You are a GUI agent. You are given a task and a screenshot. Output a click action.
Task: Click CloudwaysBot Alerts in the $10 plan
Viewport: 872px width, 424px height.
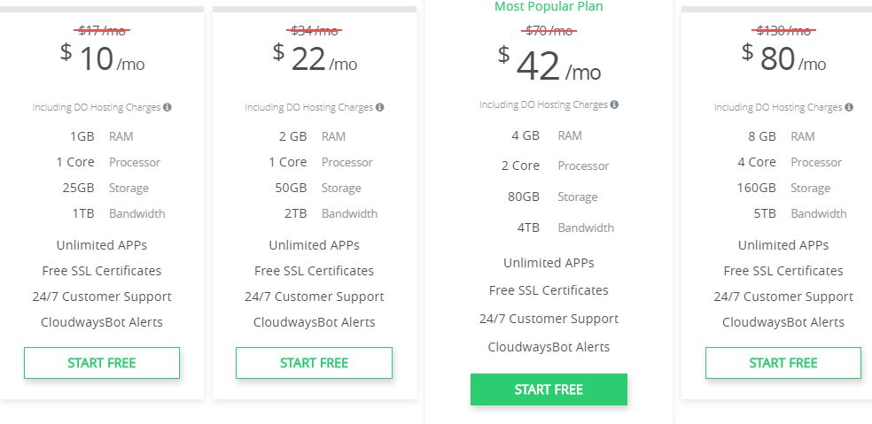click(102, 322)
